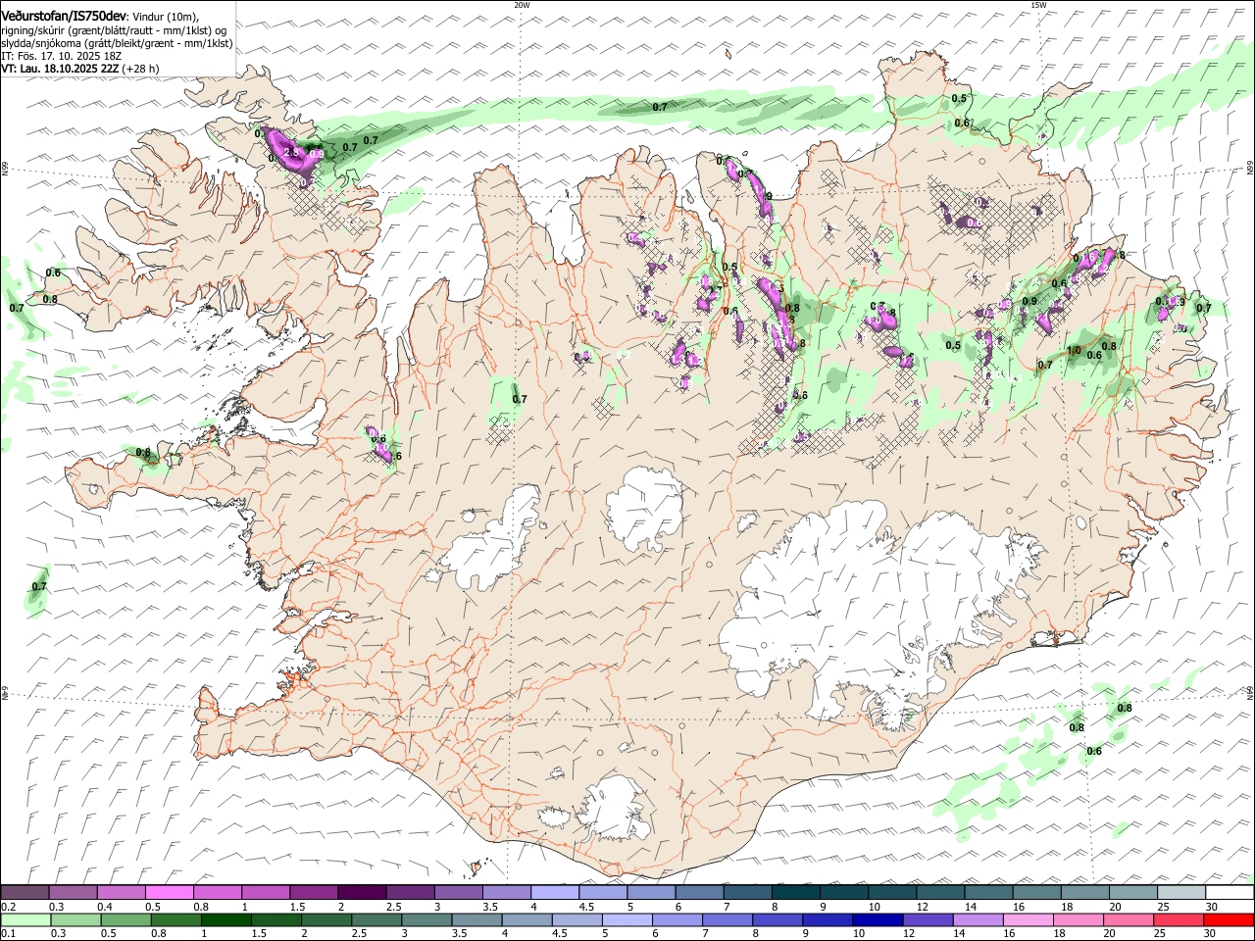
Task: Pick the pure red 30 swatch in lower legend
Action: pos(1230,919)
